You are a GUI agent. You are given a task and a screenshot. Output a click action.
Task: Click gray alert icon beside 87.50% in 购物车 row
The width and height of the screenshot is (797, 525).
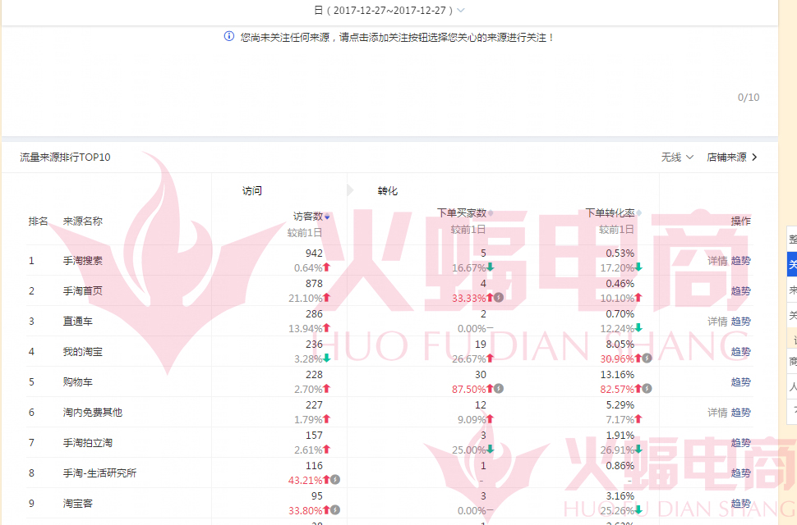[x=499, y=389]
